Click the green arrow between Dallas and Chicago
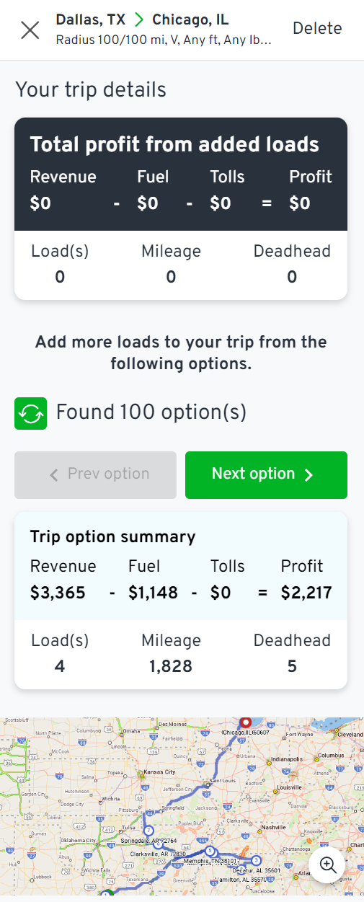Image resolution: width=364 pixels, height=902 pixels. point(139,20)
